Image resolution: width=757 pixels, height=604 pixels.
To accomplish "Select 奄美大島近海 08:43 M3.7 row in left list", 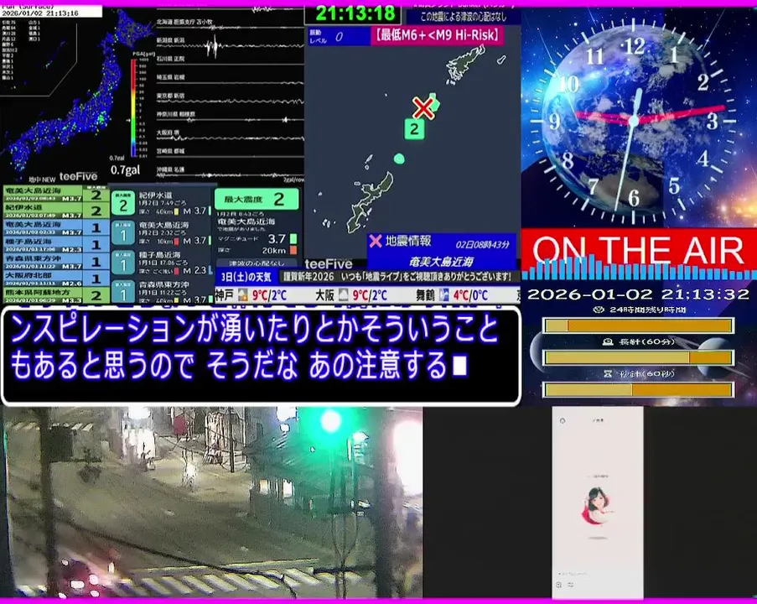I will pos(56,194).
